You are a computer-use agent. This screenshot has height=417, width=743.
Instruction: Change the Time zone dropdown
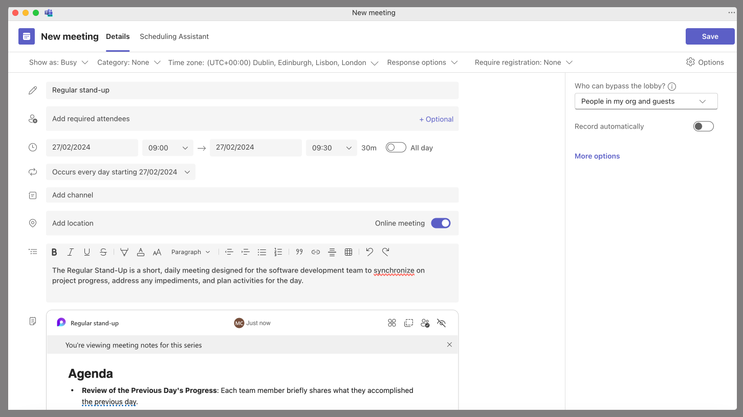pyautogui.click(x=273, y=62)
